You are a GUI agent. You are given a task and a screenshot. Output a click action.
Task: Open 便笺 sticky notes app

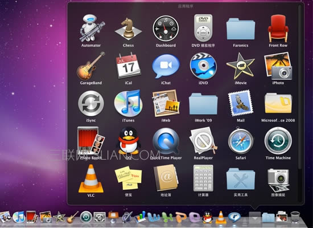point(128,178)
